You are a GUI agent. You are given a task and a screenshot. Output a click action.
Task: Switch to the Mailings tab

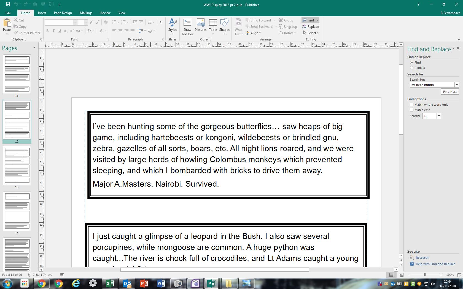pyautogui.click(x=86, y=13)
